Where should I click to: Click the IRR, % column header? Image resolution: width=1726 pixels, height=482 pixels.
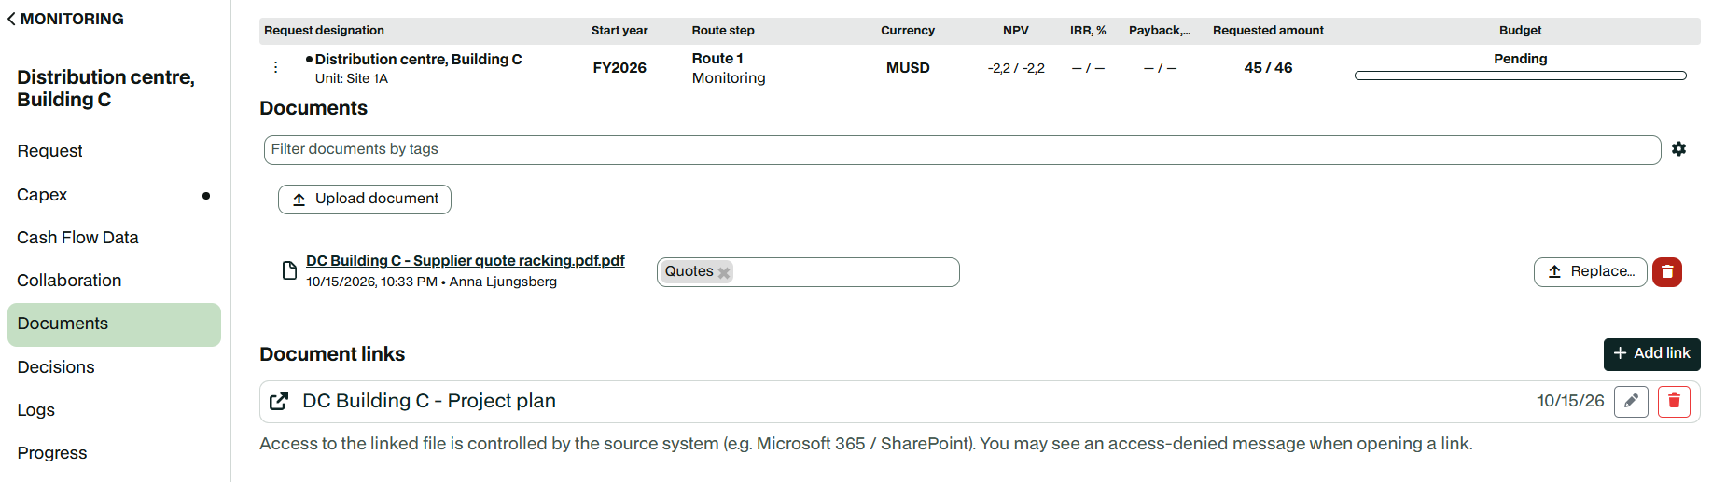tap(1088, 31)
